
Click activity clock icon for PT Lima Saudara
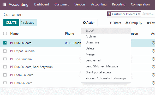(153, 83)
